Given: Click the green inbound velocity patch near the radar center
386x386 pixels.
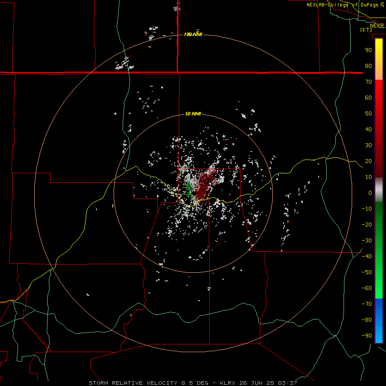Looking at the screenshot, I should tap(189, 189).
